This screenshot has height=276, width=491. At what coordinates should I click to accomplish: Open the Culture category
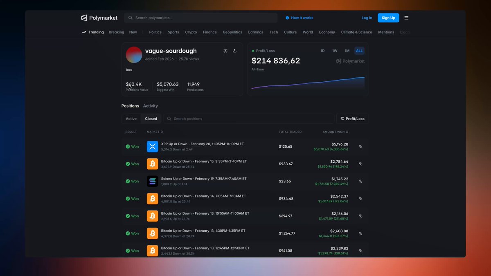[290, 32]
